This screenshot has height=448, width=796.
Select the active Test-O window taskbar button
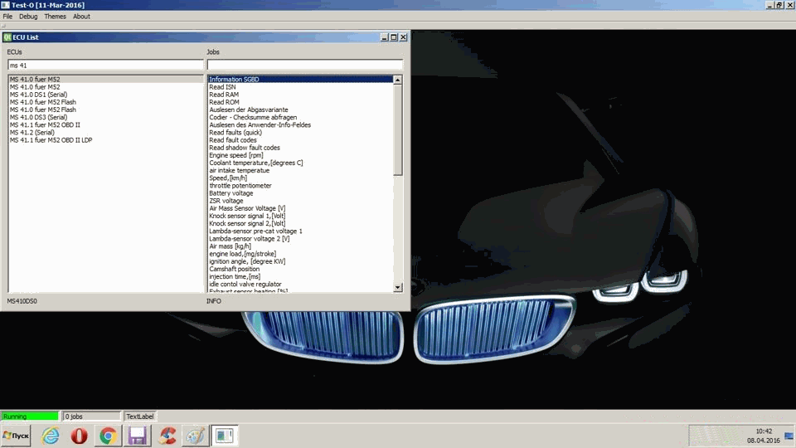[x=225, y=436]
